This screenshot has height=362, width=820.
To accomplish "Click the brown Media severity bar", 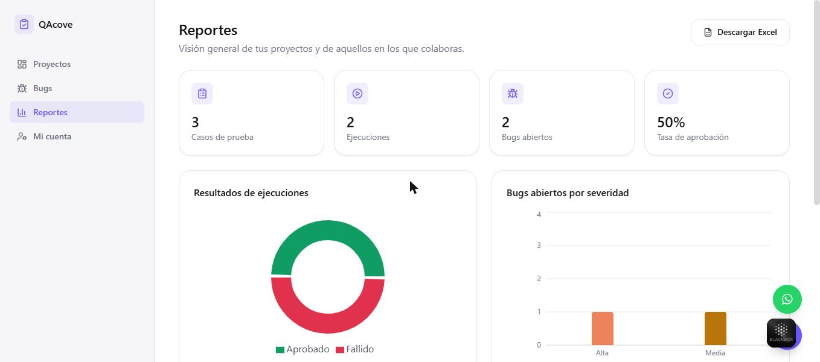I will 716,329.
